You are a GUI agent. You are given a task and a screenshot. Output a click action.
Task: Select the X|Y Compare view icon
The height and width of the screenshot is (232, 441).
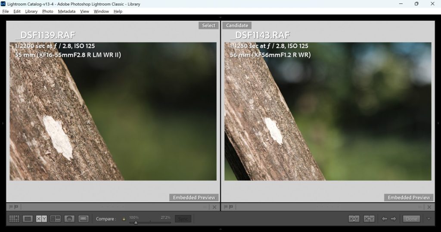(41, 219)
